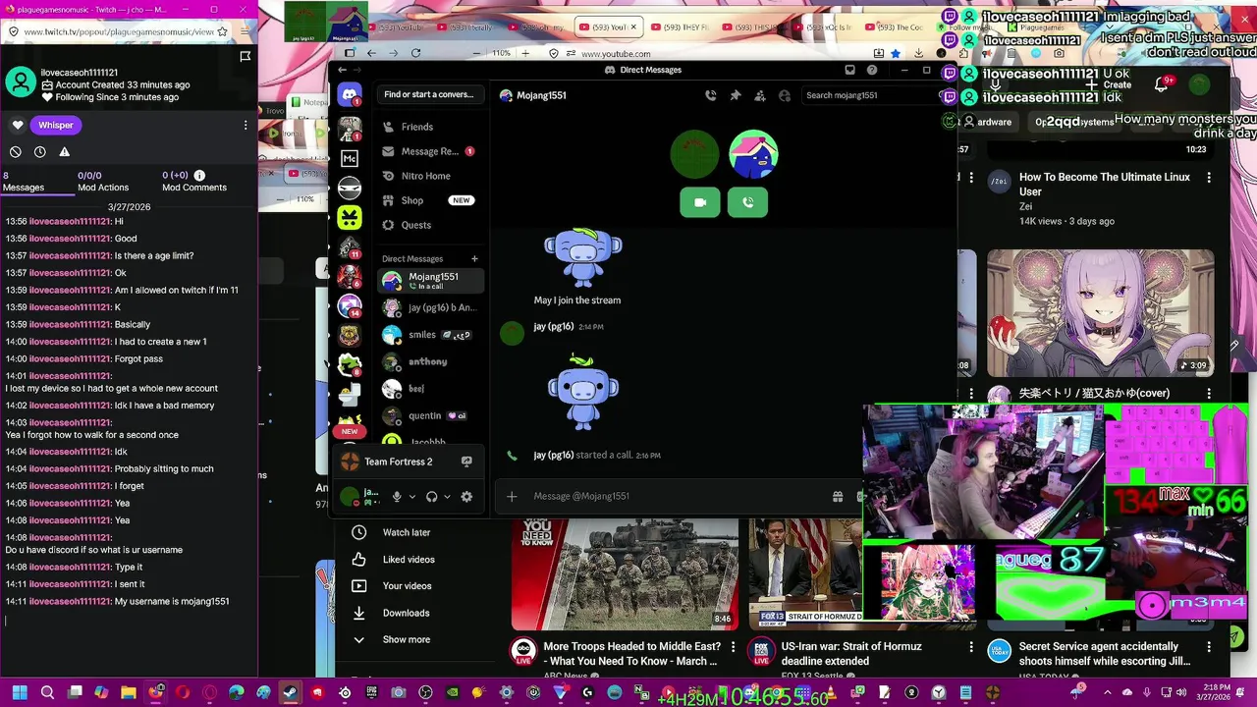1257x707 pixels.
Task: Join the voice call, green phone button
Action: click(x=747, y=202)
